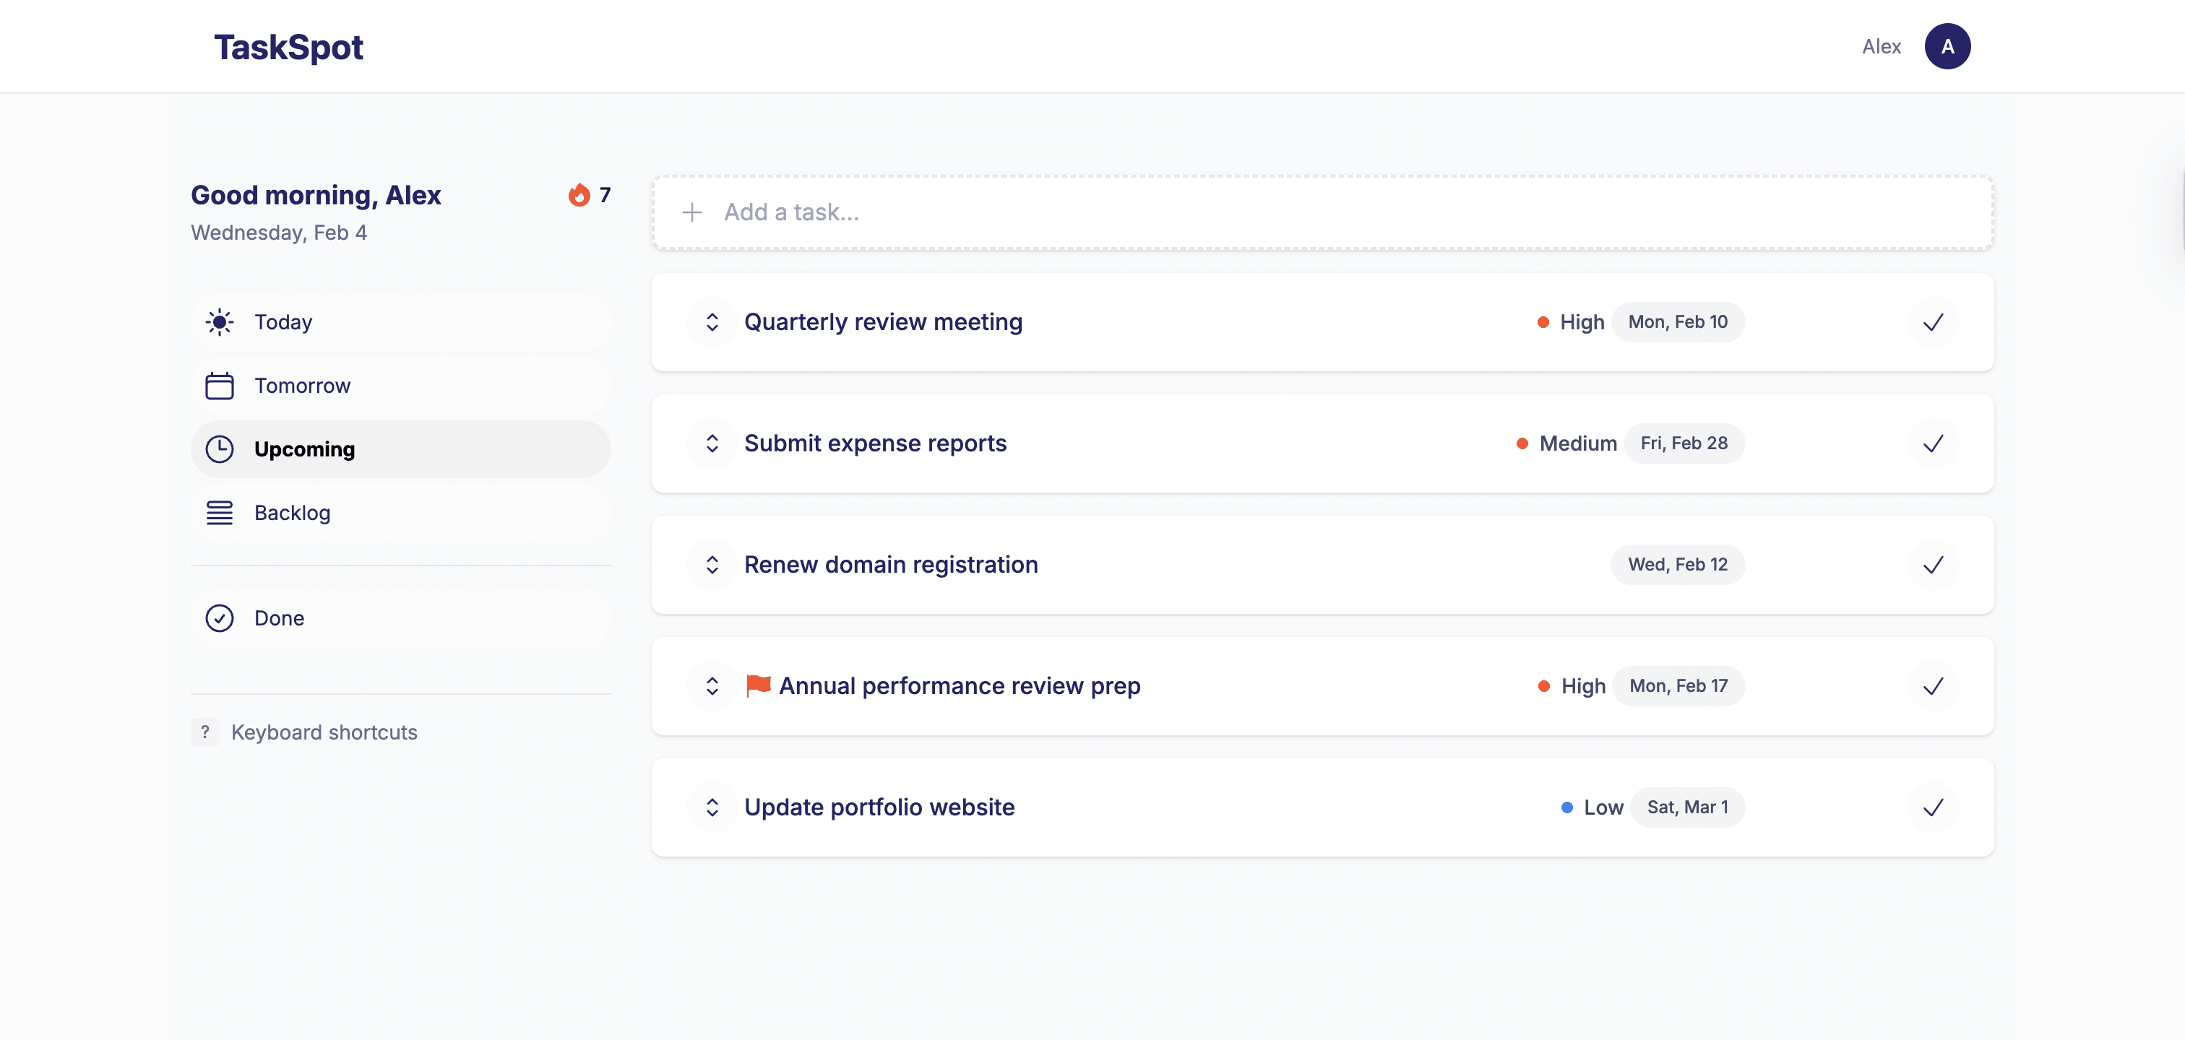Open Alex's profile avatar
The width and height of the screenshot is (2185, 1040).
click(x=1947, y=45)
